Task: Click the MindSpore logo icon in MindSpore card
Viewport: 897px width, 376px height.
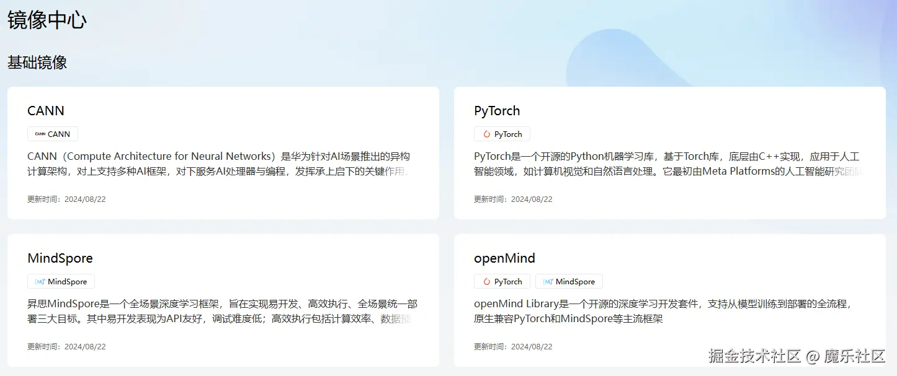Action: click(x=40, y=281)
